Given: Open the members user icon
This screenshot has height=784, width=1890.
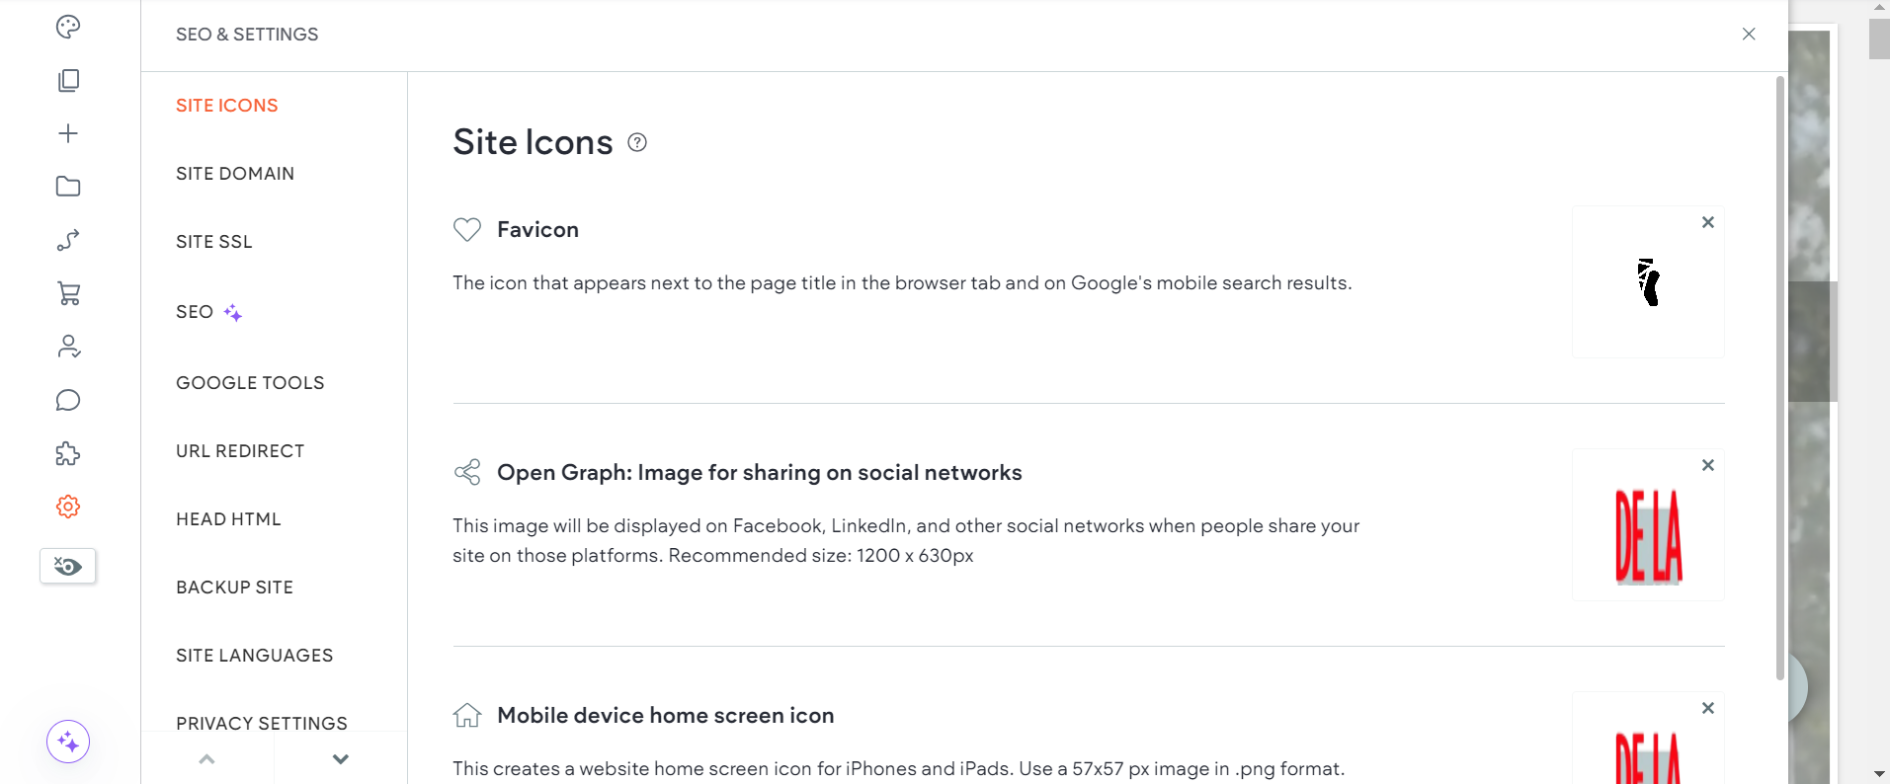Looking at the screenshot, I should click(68, 347).
